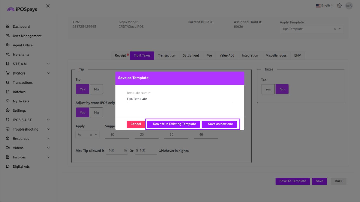The image size is (360, 202).
Task: Set Adjust by store to No
Action: (x=96, y=113)
